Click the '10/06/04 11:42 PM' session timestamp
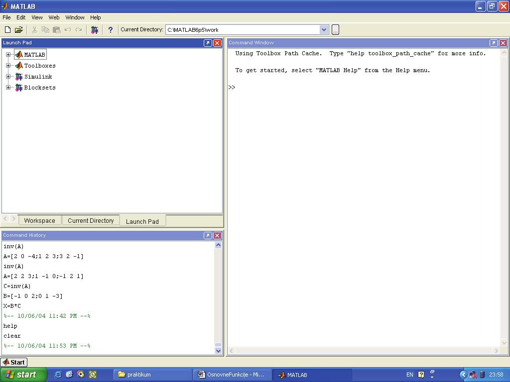The image size is (510, 382). (47, 316)
